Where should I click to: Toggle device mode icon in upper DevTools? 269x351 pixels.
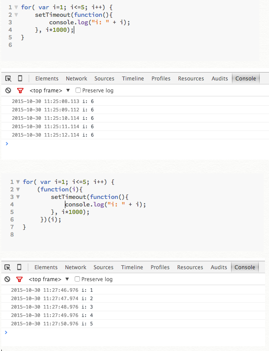point(20,78)
